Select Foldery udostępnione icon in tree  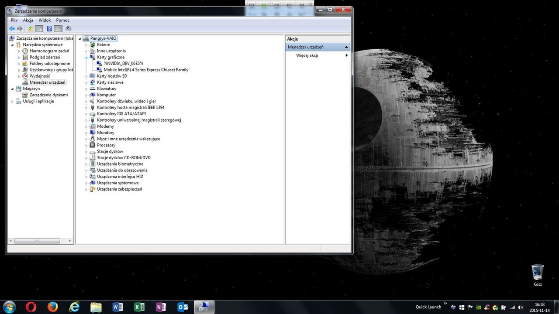25,64
